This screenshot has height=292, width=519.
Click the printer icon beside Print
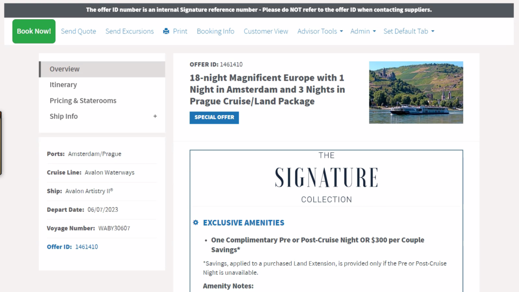[x=166, y=31]
